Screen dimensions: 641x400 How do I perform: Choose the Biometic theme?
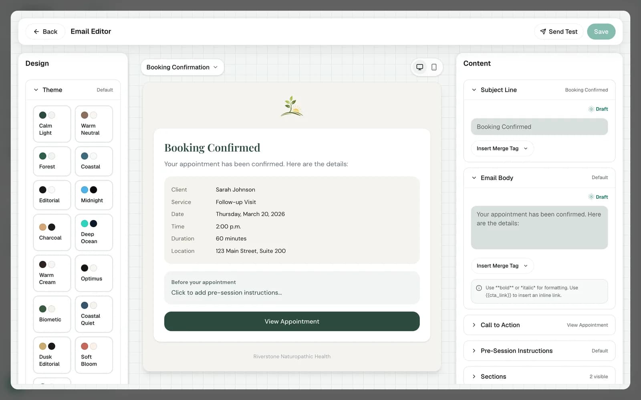click(52, 314)
